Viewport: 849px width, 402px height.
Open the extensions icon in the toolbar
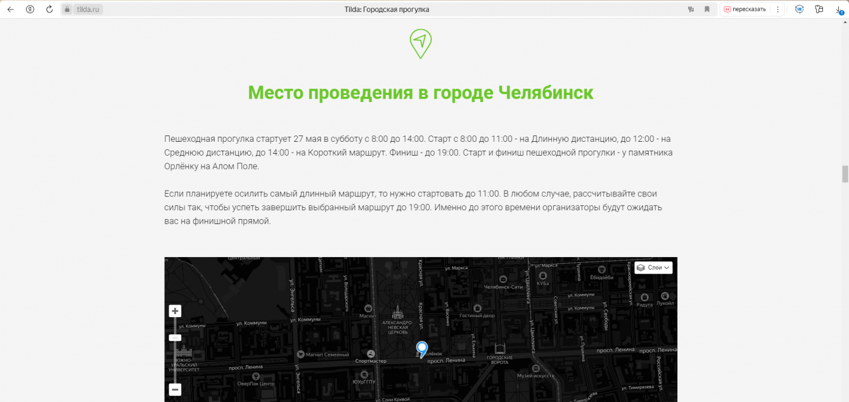click(x=819, y=9)
